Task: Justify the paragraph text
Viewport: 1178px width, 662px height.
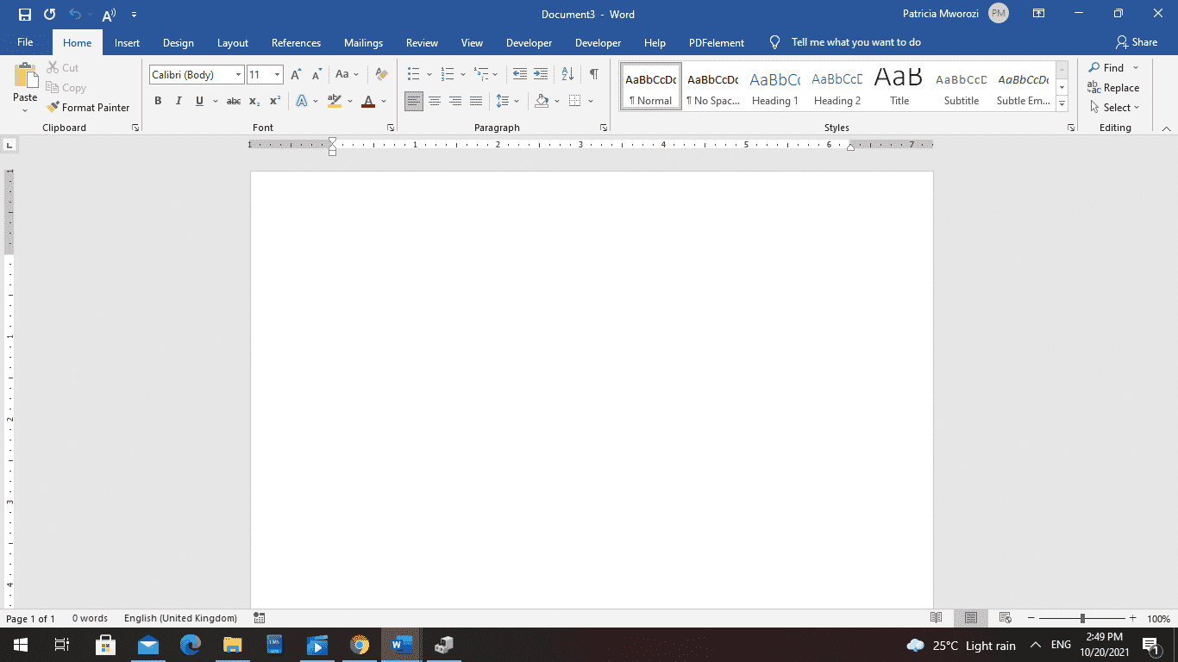Action: click(475, 101)
